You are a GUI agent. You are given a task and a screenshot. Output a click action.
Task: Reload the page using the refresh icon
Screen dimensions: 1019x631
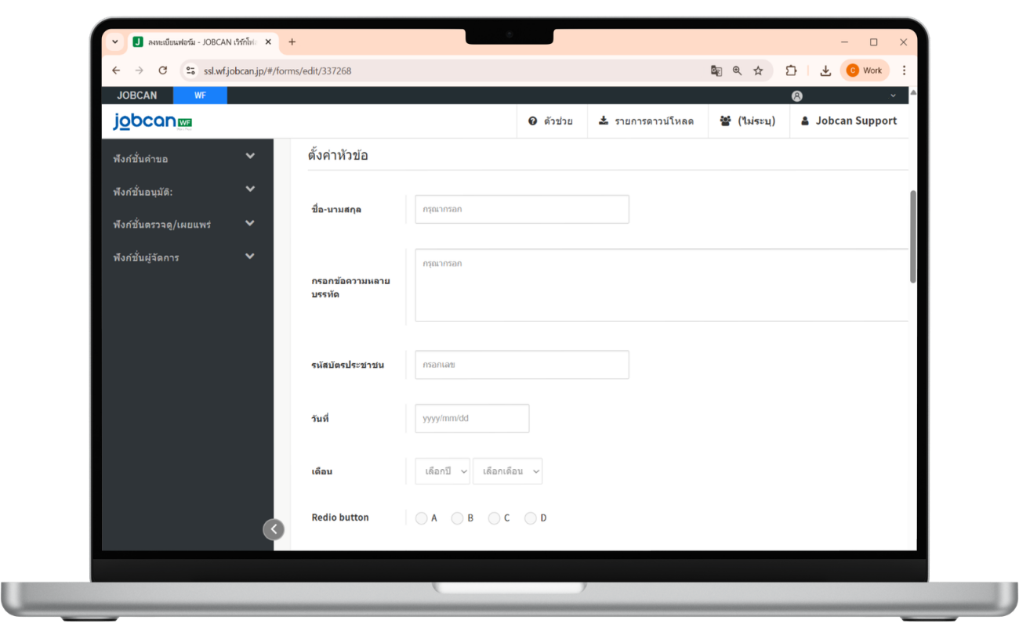163,70
